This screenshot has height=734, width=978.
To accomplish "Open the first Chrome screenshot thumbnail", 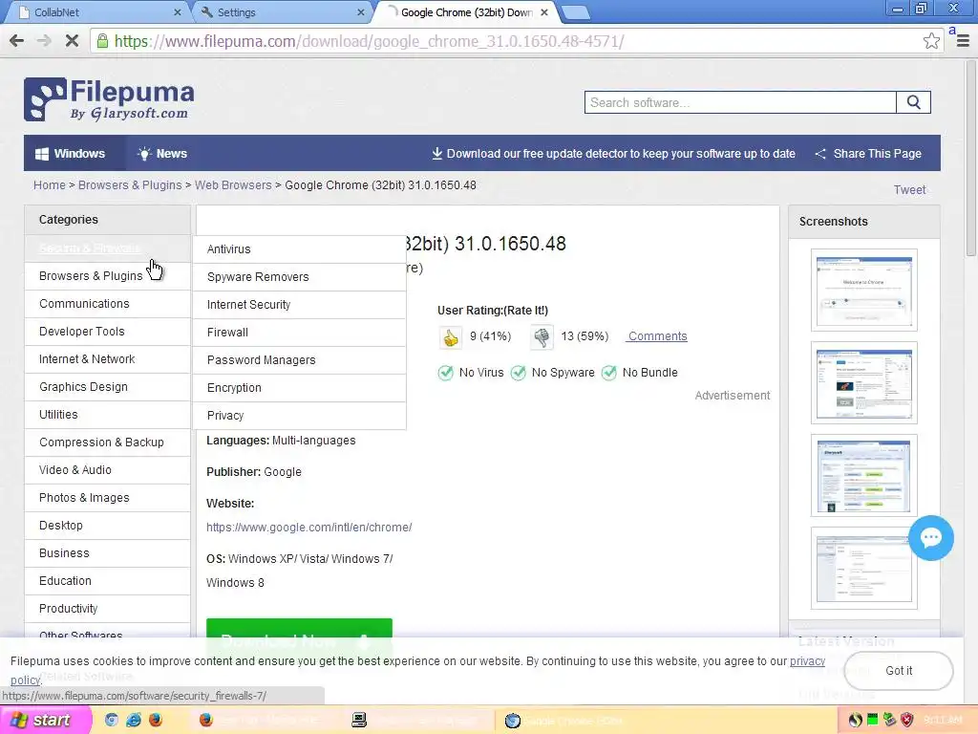I will tap(863, 291).
